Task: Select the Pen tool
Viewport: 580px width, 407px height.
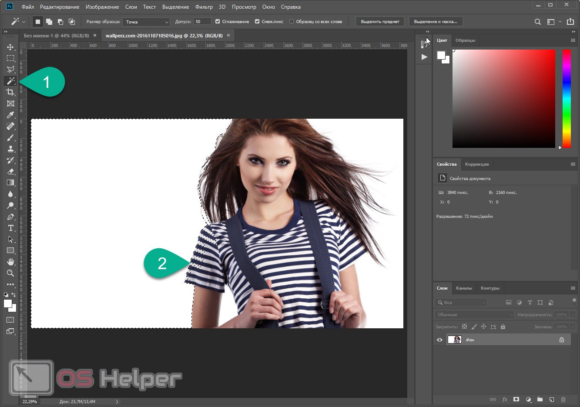Action: (10, 217)
